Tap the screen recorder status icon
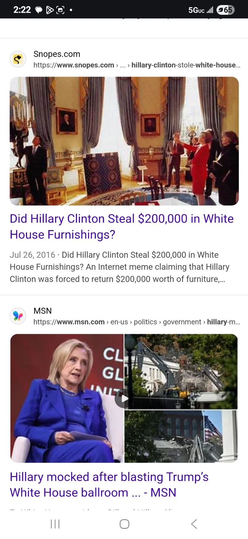 (60, 10)
